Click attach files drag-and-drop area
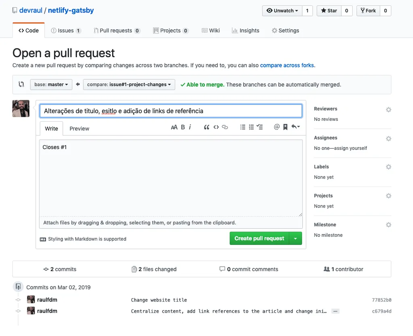Screen dimensions: 413x336 [171, 223]
